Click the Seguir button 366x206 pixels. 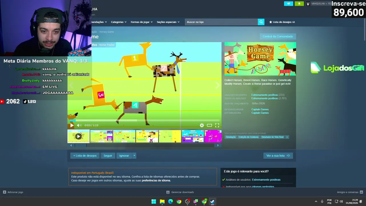108,156
